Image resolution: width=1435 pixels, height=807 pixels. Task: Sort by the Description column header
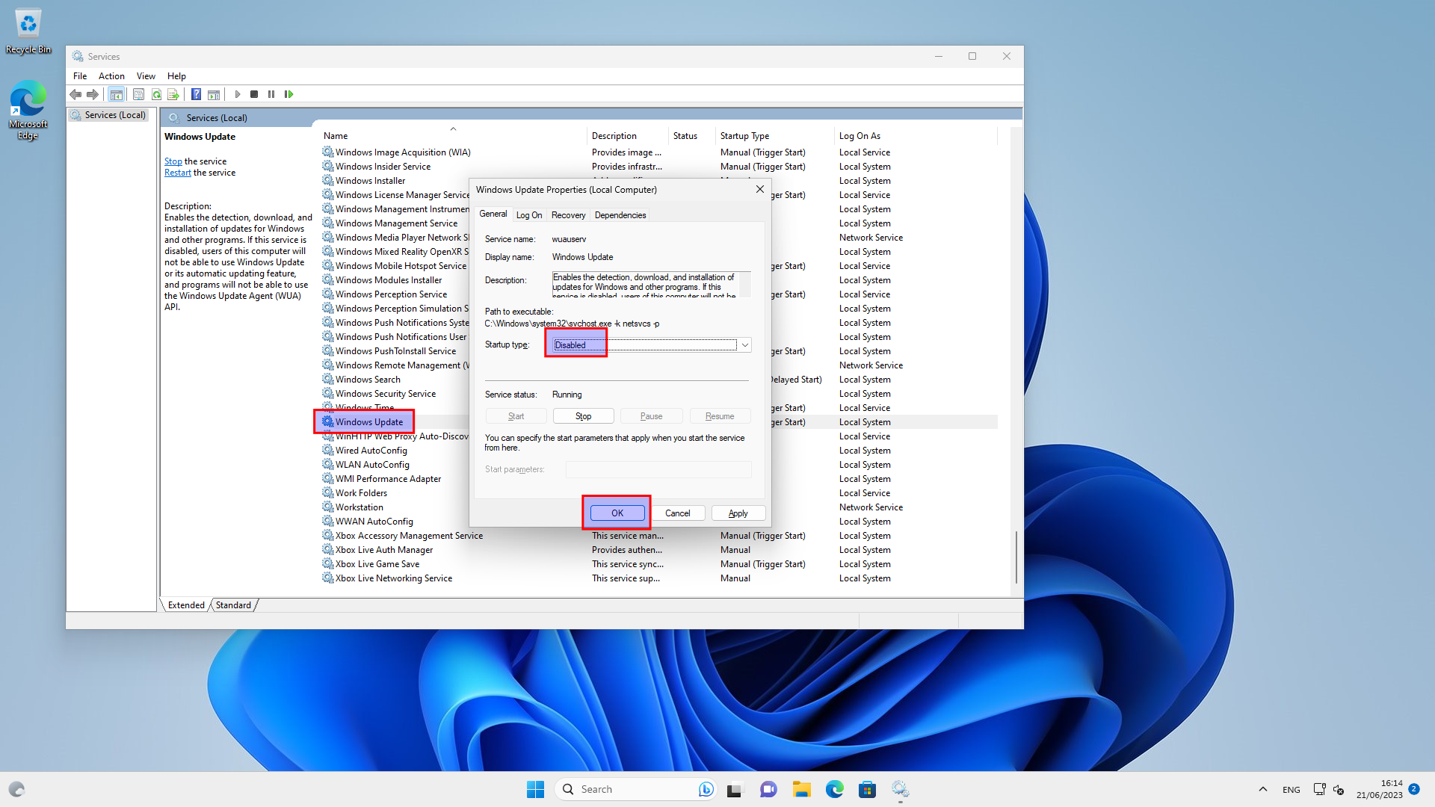click(628, 136)
